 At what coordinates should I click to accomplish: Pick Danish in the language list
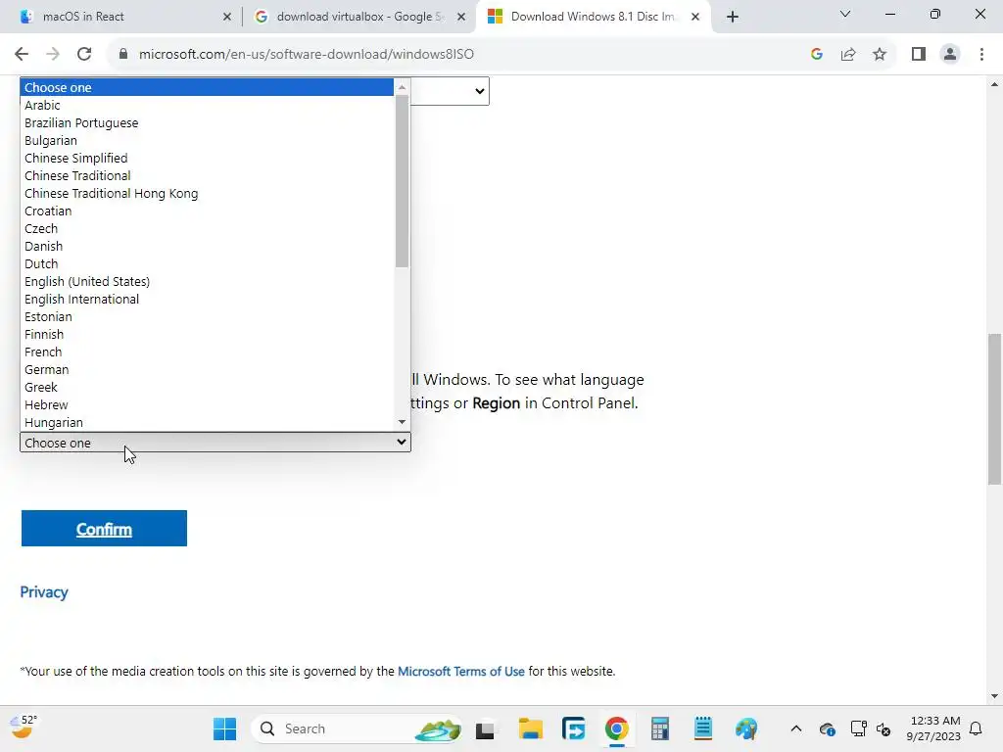point(207,246)
